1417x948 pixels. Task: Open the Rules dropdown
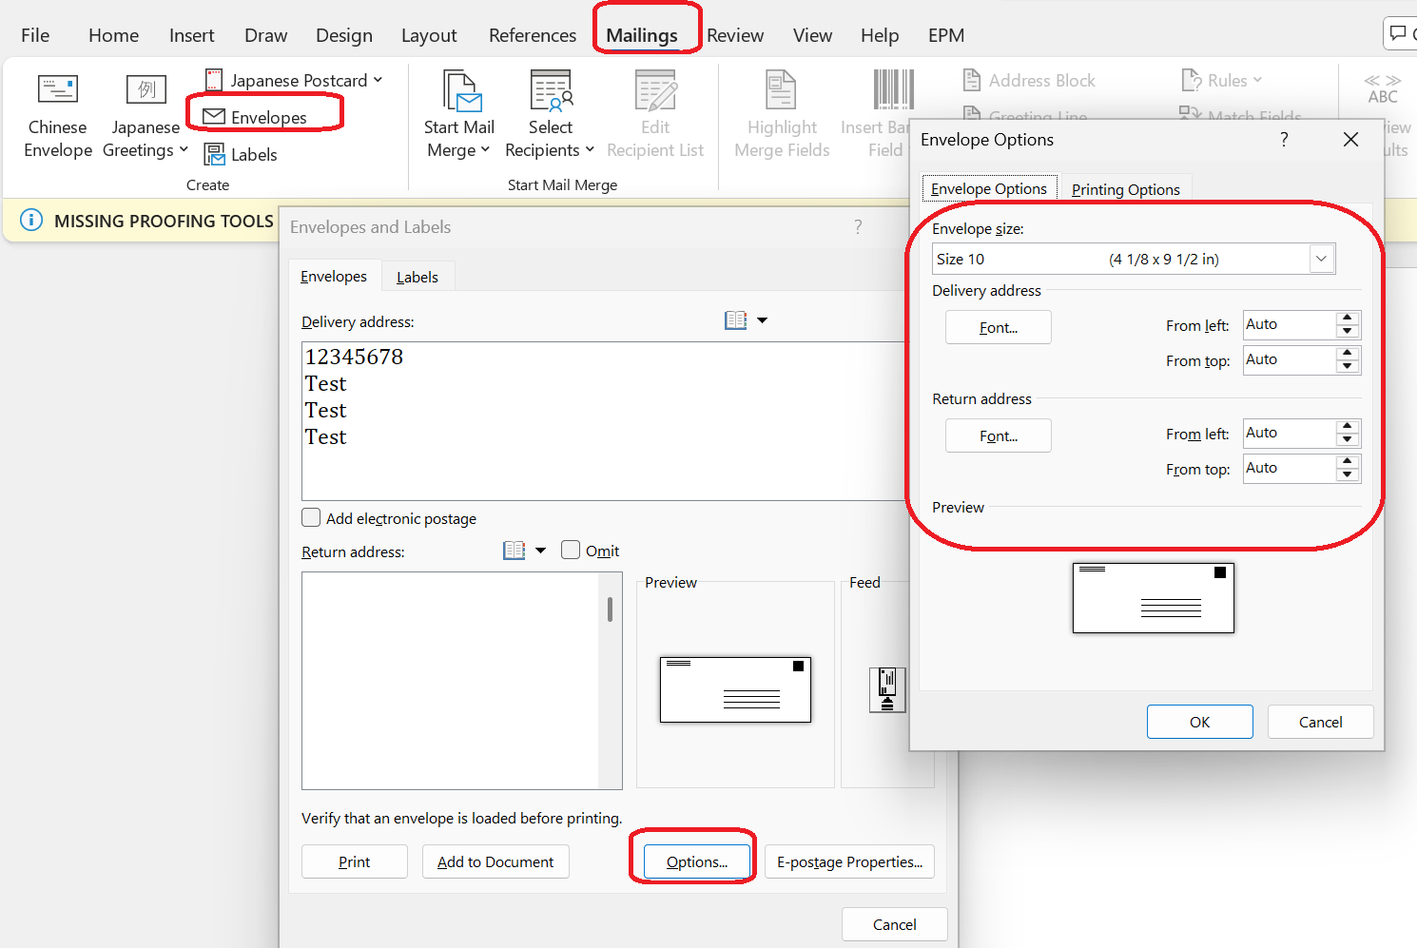1222,81
